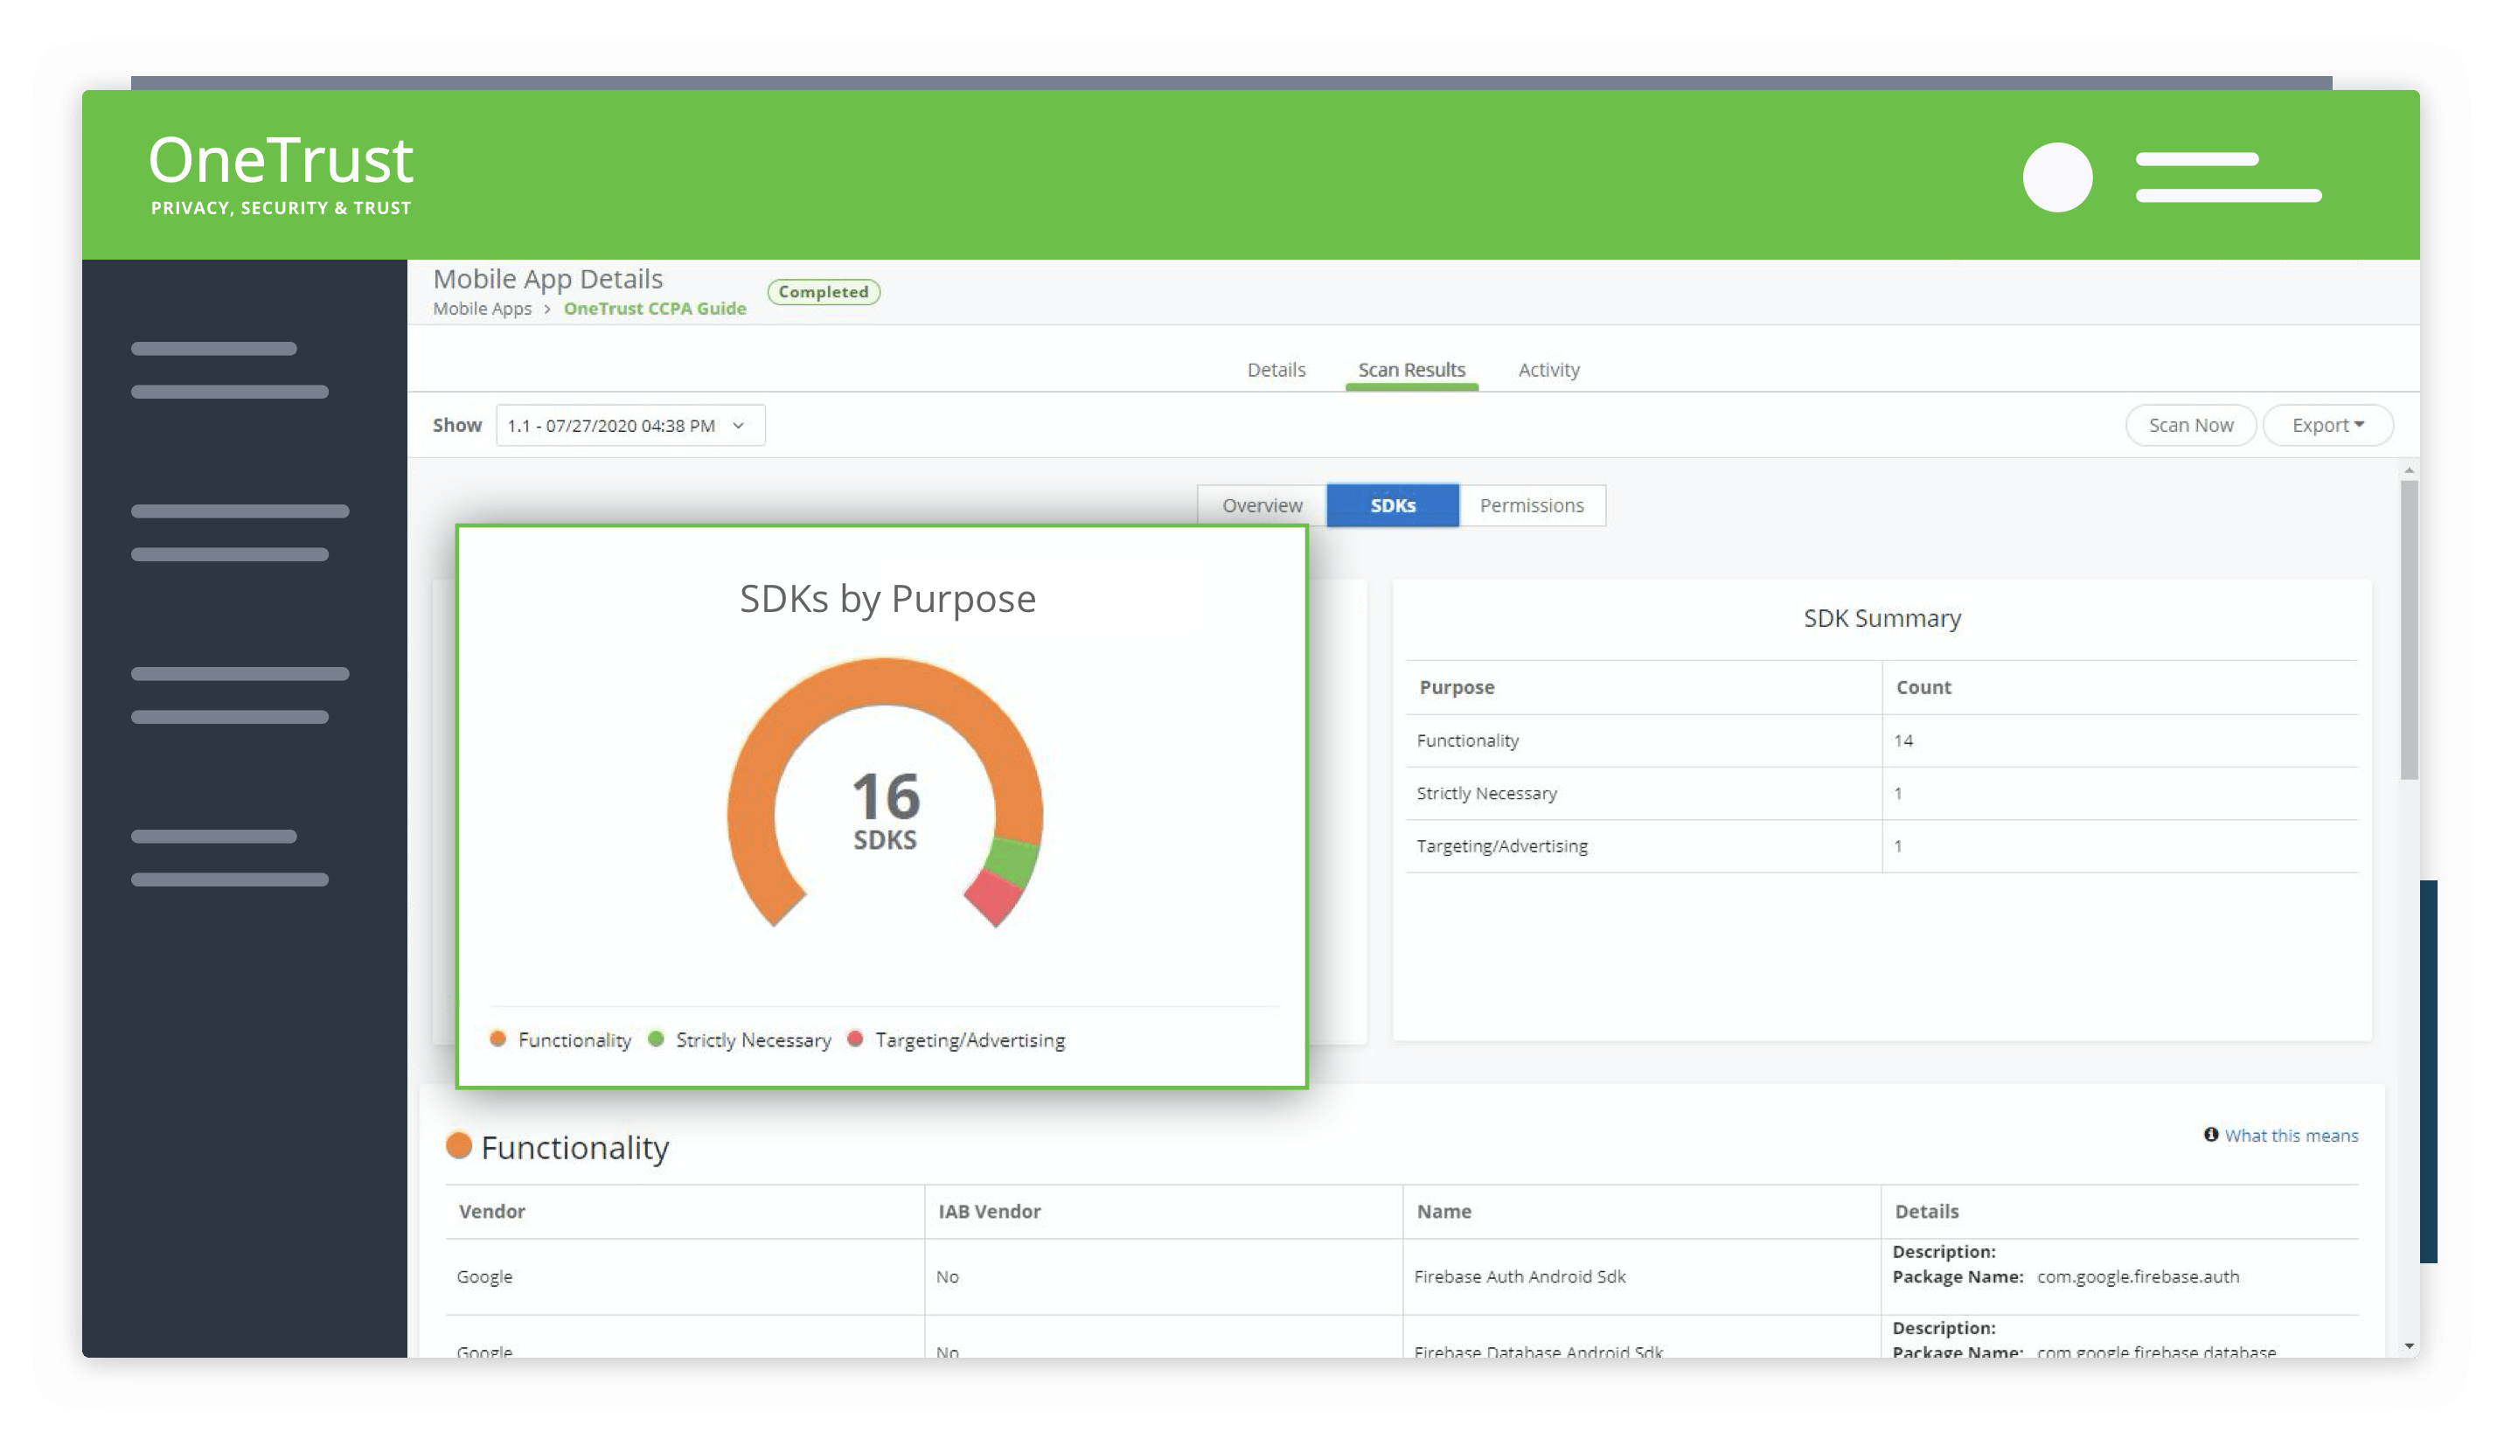2518x1439 pixels.
Task: Click the scrollbar down arrow
Action: pos(2410,1346)
